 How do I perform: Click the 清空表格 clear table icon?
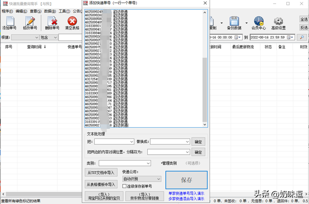point(72,23)
